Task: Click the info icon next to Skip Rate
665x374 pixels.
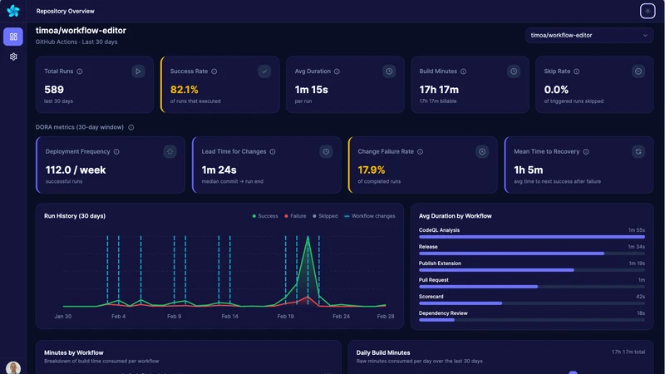Action: 576,71
